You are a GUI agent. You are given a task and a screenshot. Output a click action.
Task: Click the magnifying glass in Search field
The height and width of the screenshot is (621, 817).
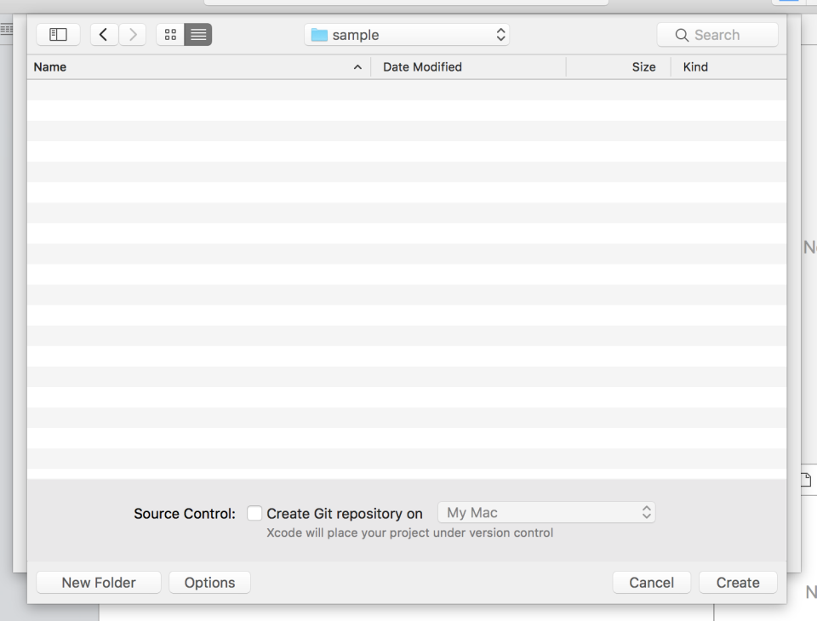[681, 35]
